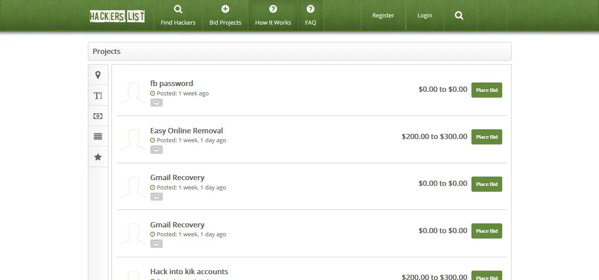The image size is (599, 280).
Task: Click the Hackers List logo
Action: pos(117,16)
